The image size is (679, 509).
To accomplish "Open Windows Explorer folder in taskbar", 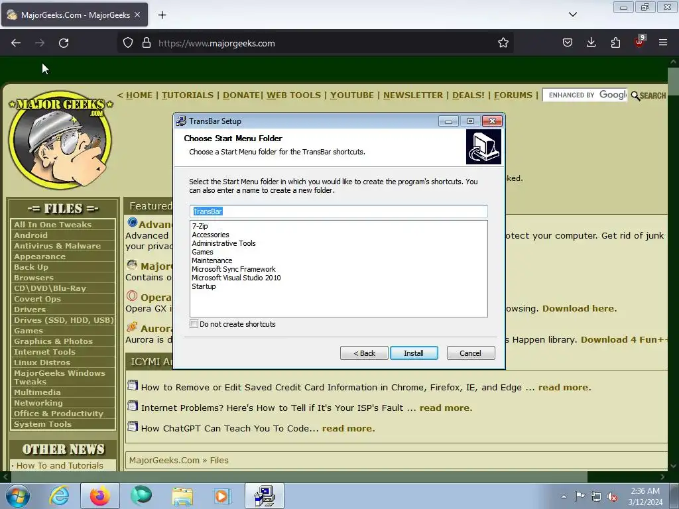I will (182, 496).
